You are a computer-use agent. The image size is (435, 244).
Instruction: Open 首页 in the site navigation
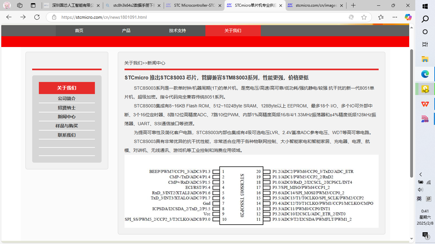(x=79, y=30)
